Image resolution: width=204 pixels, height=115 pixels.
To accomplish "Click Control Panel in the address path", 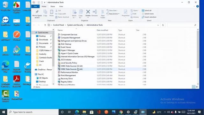I will coord(58,25).
